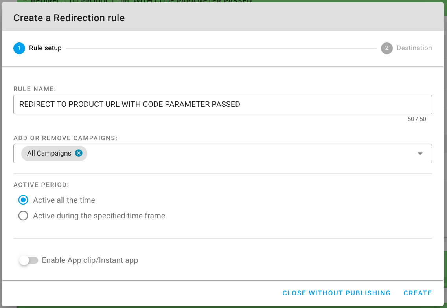Click the step 2 number circle
447x308 pixels.
pyautogui.click(x=387, y=48)
